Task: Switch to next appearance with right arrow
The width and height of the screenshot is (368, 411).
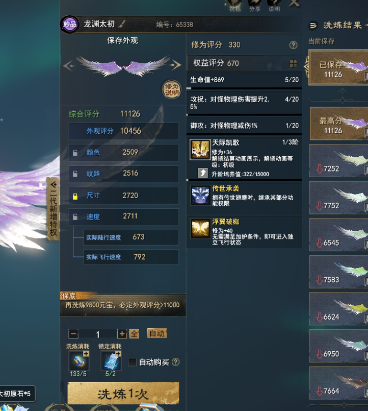Action: tap(175, 65)
